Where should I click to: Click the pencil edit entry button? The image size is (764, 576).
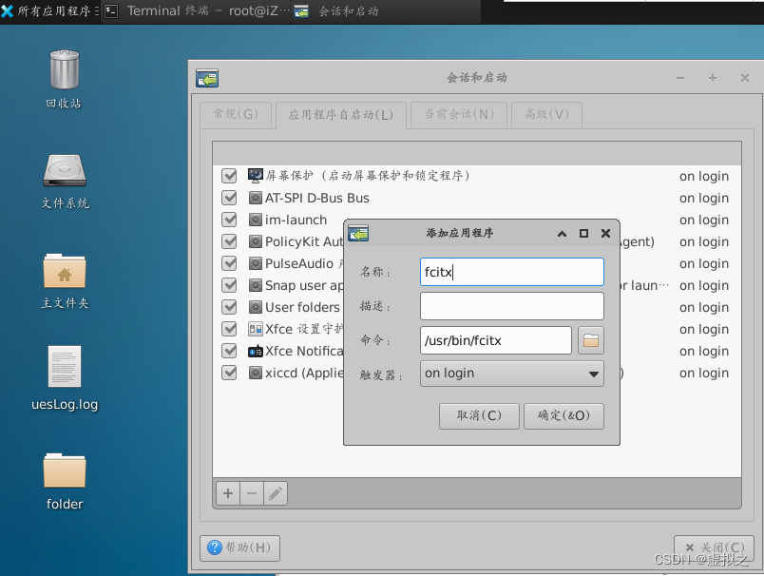276,493
